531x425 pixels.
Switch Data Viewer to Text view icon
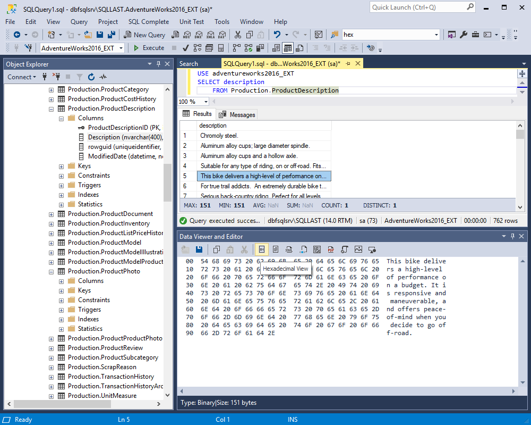pos(276,249)
